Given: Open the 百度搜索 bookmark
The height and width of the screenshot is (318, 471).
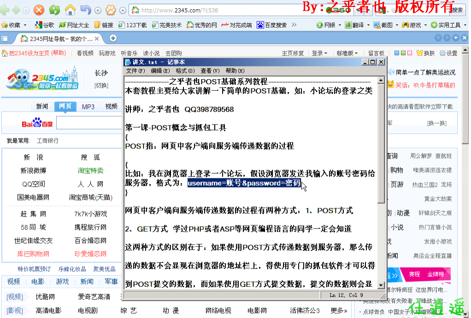Looking at the screenshot, I should (x=271, y=25).
